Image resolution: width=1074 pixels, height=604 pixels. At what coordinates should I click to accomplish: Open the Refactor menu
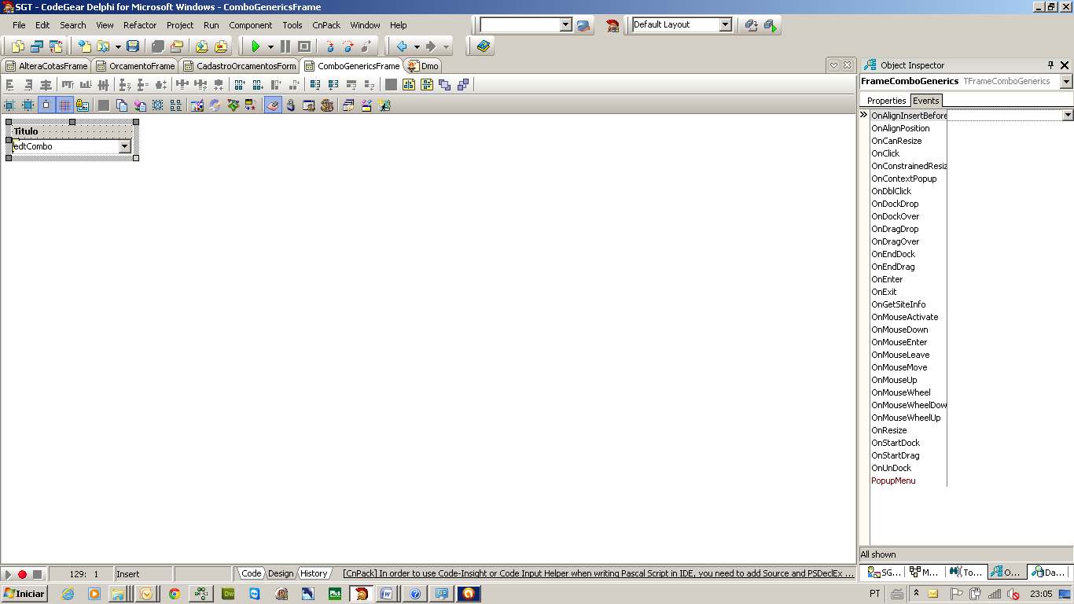(140, 25)
